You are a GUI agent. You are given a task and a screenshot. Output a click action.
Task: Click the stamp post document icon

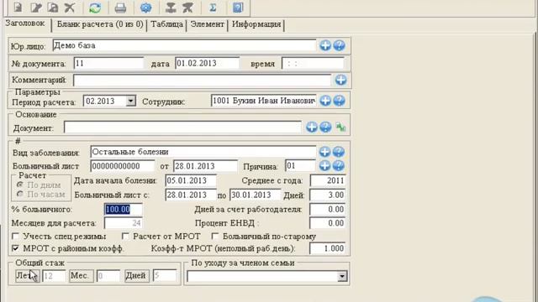point(171,8)
